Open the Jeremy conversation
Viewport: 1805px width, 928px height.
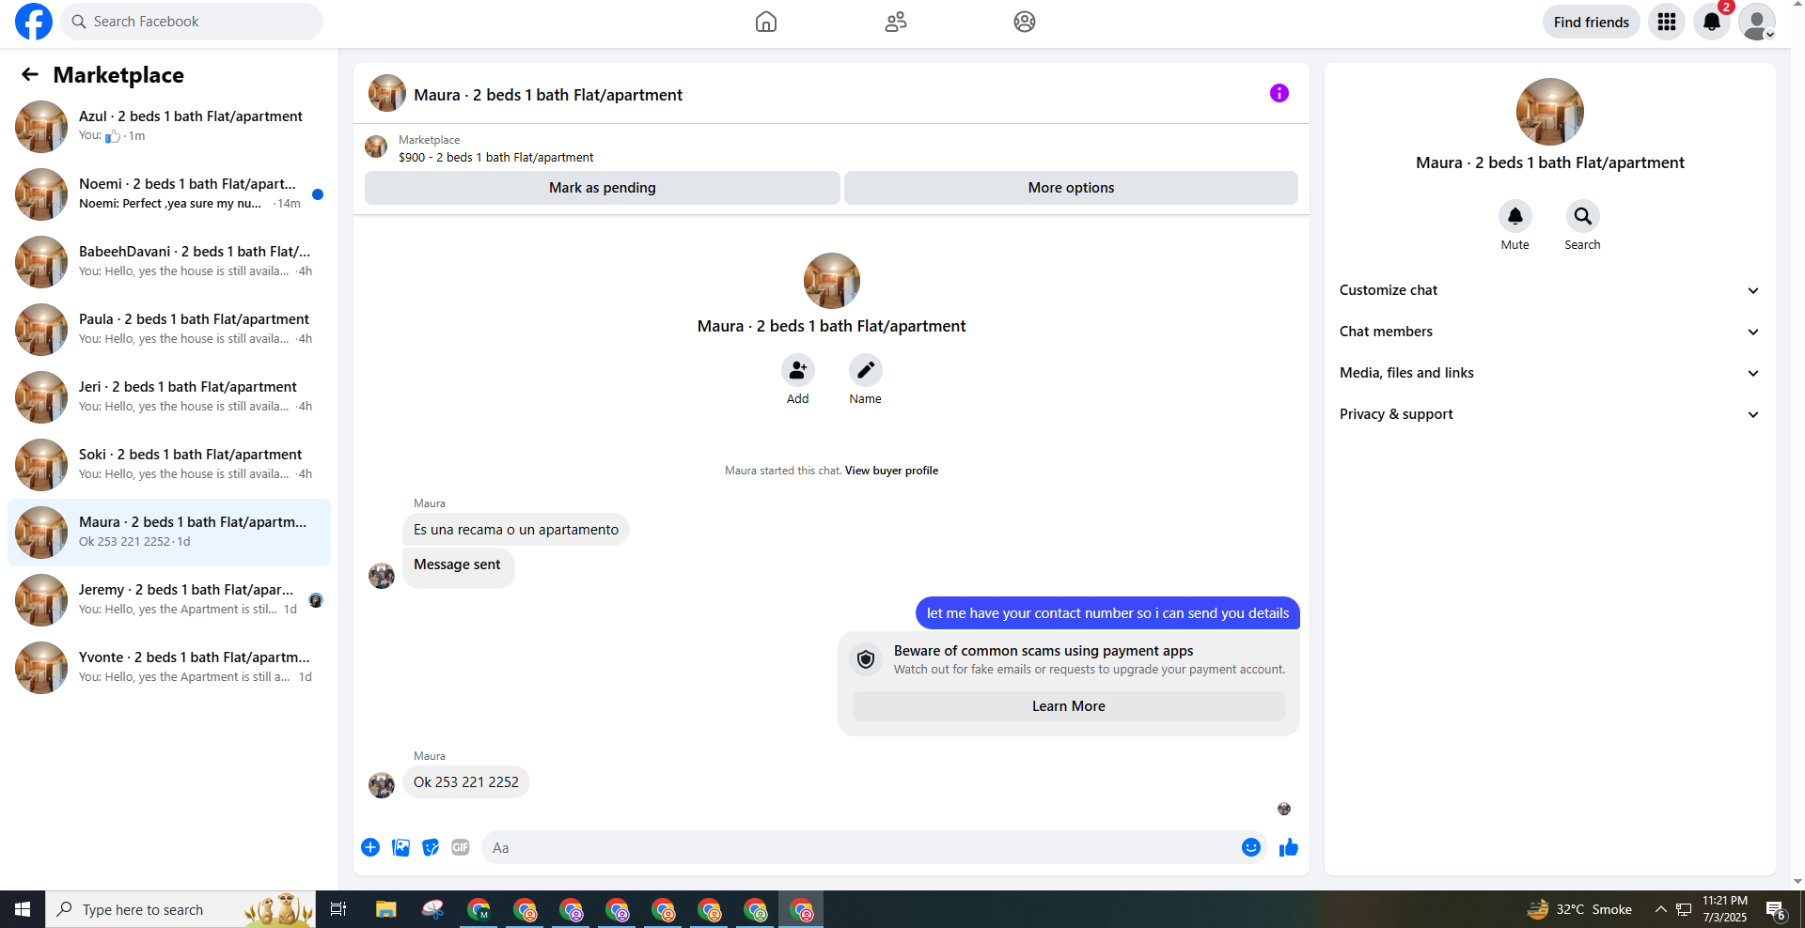[x=169, y=600]
